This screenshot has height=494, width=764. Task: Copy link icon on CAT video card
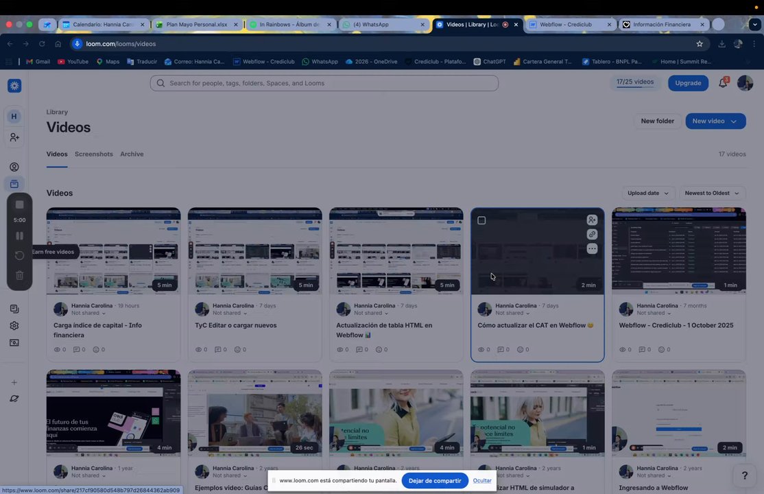[x=592, y=235]
